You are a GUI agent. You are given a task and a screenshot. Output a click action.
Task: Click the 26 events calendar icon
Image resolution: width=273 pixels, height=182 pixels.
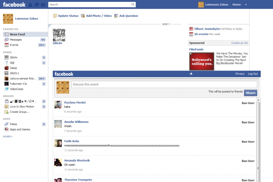(191, 34)
